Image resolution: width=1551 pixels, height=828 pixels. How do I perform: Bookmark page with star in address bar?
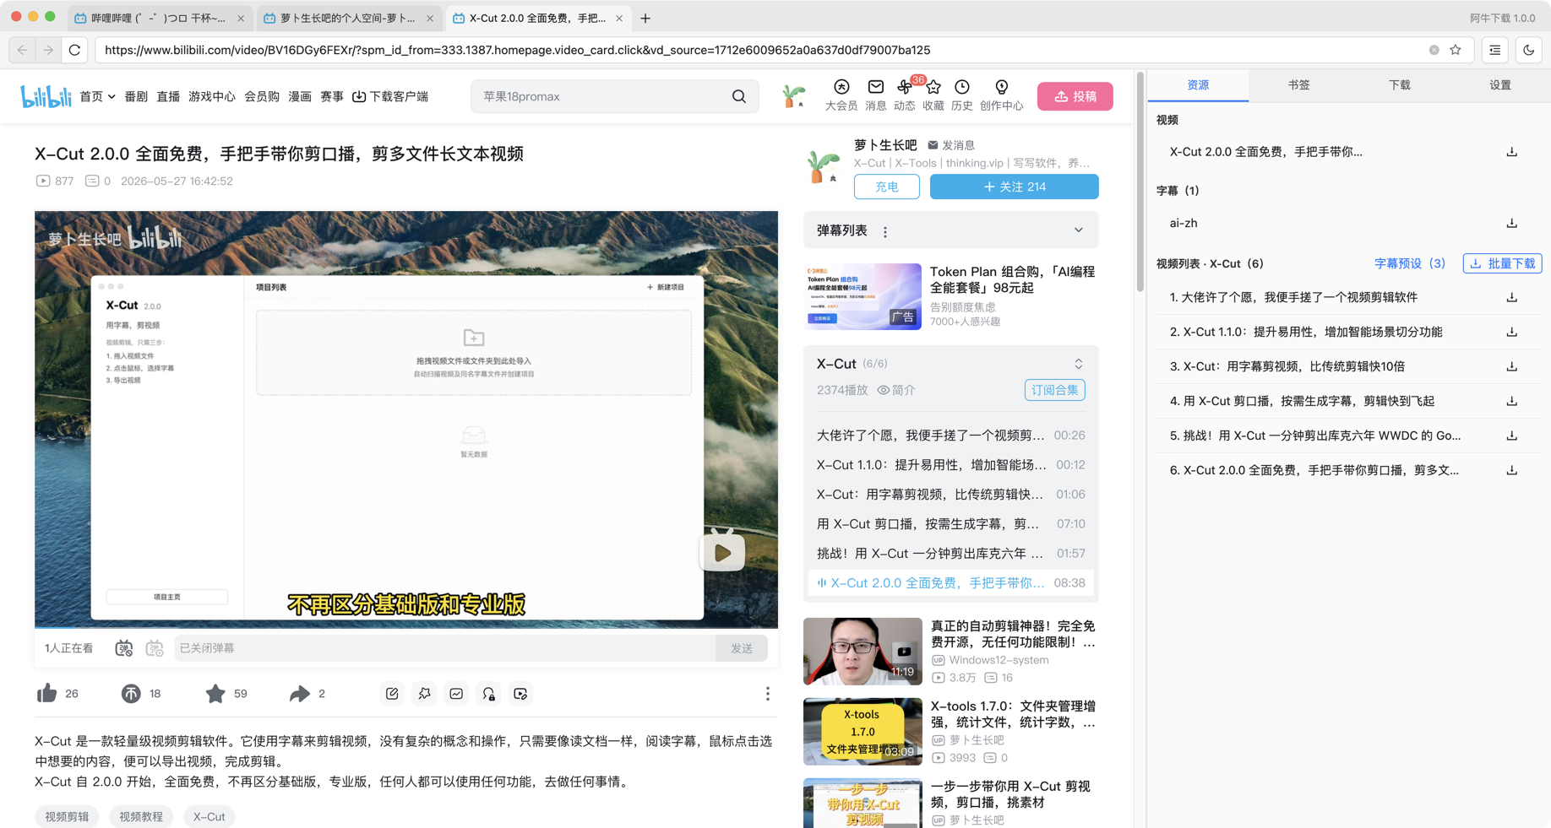pyautogui.click(x=1456, y=50)
